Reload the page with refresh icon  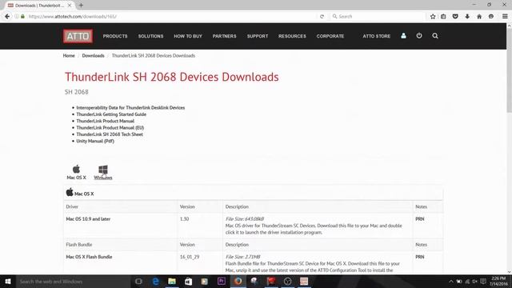click(322, 16)
